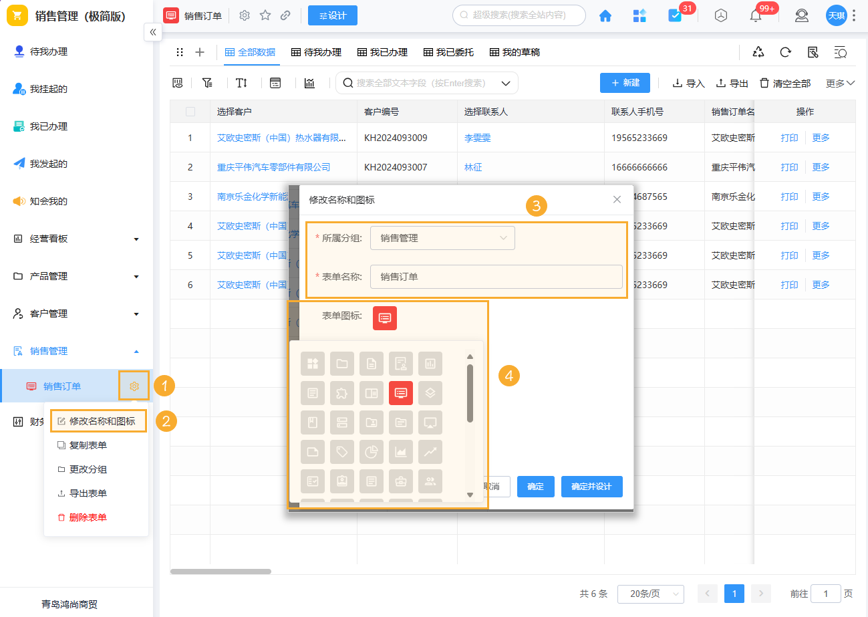Image resolution: width=868 pixels, height=617 pixels.
Task: Favorite the form using the star icon
Action: [x=265, y=15]
